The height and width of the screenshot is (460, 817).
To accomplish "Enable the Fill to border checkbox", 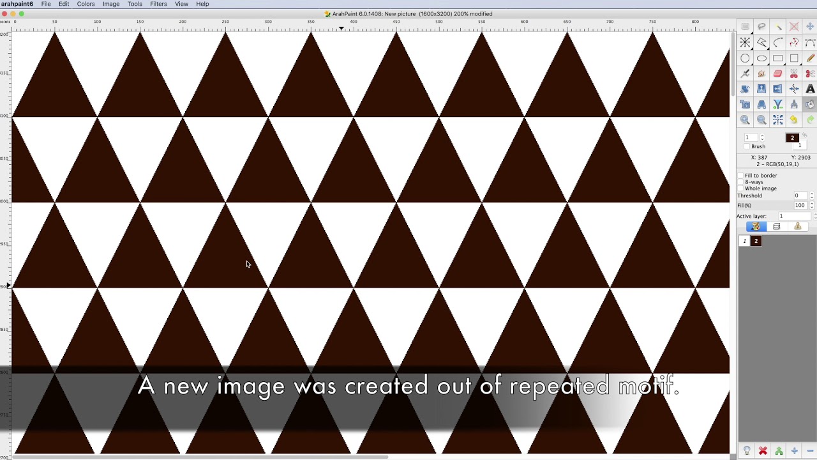I will click(740, 176).
